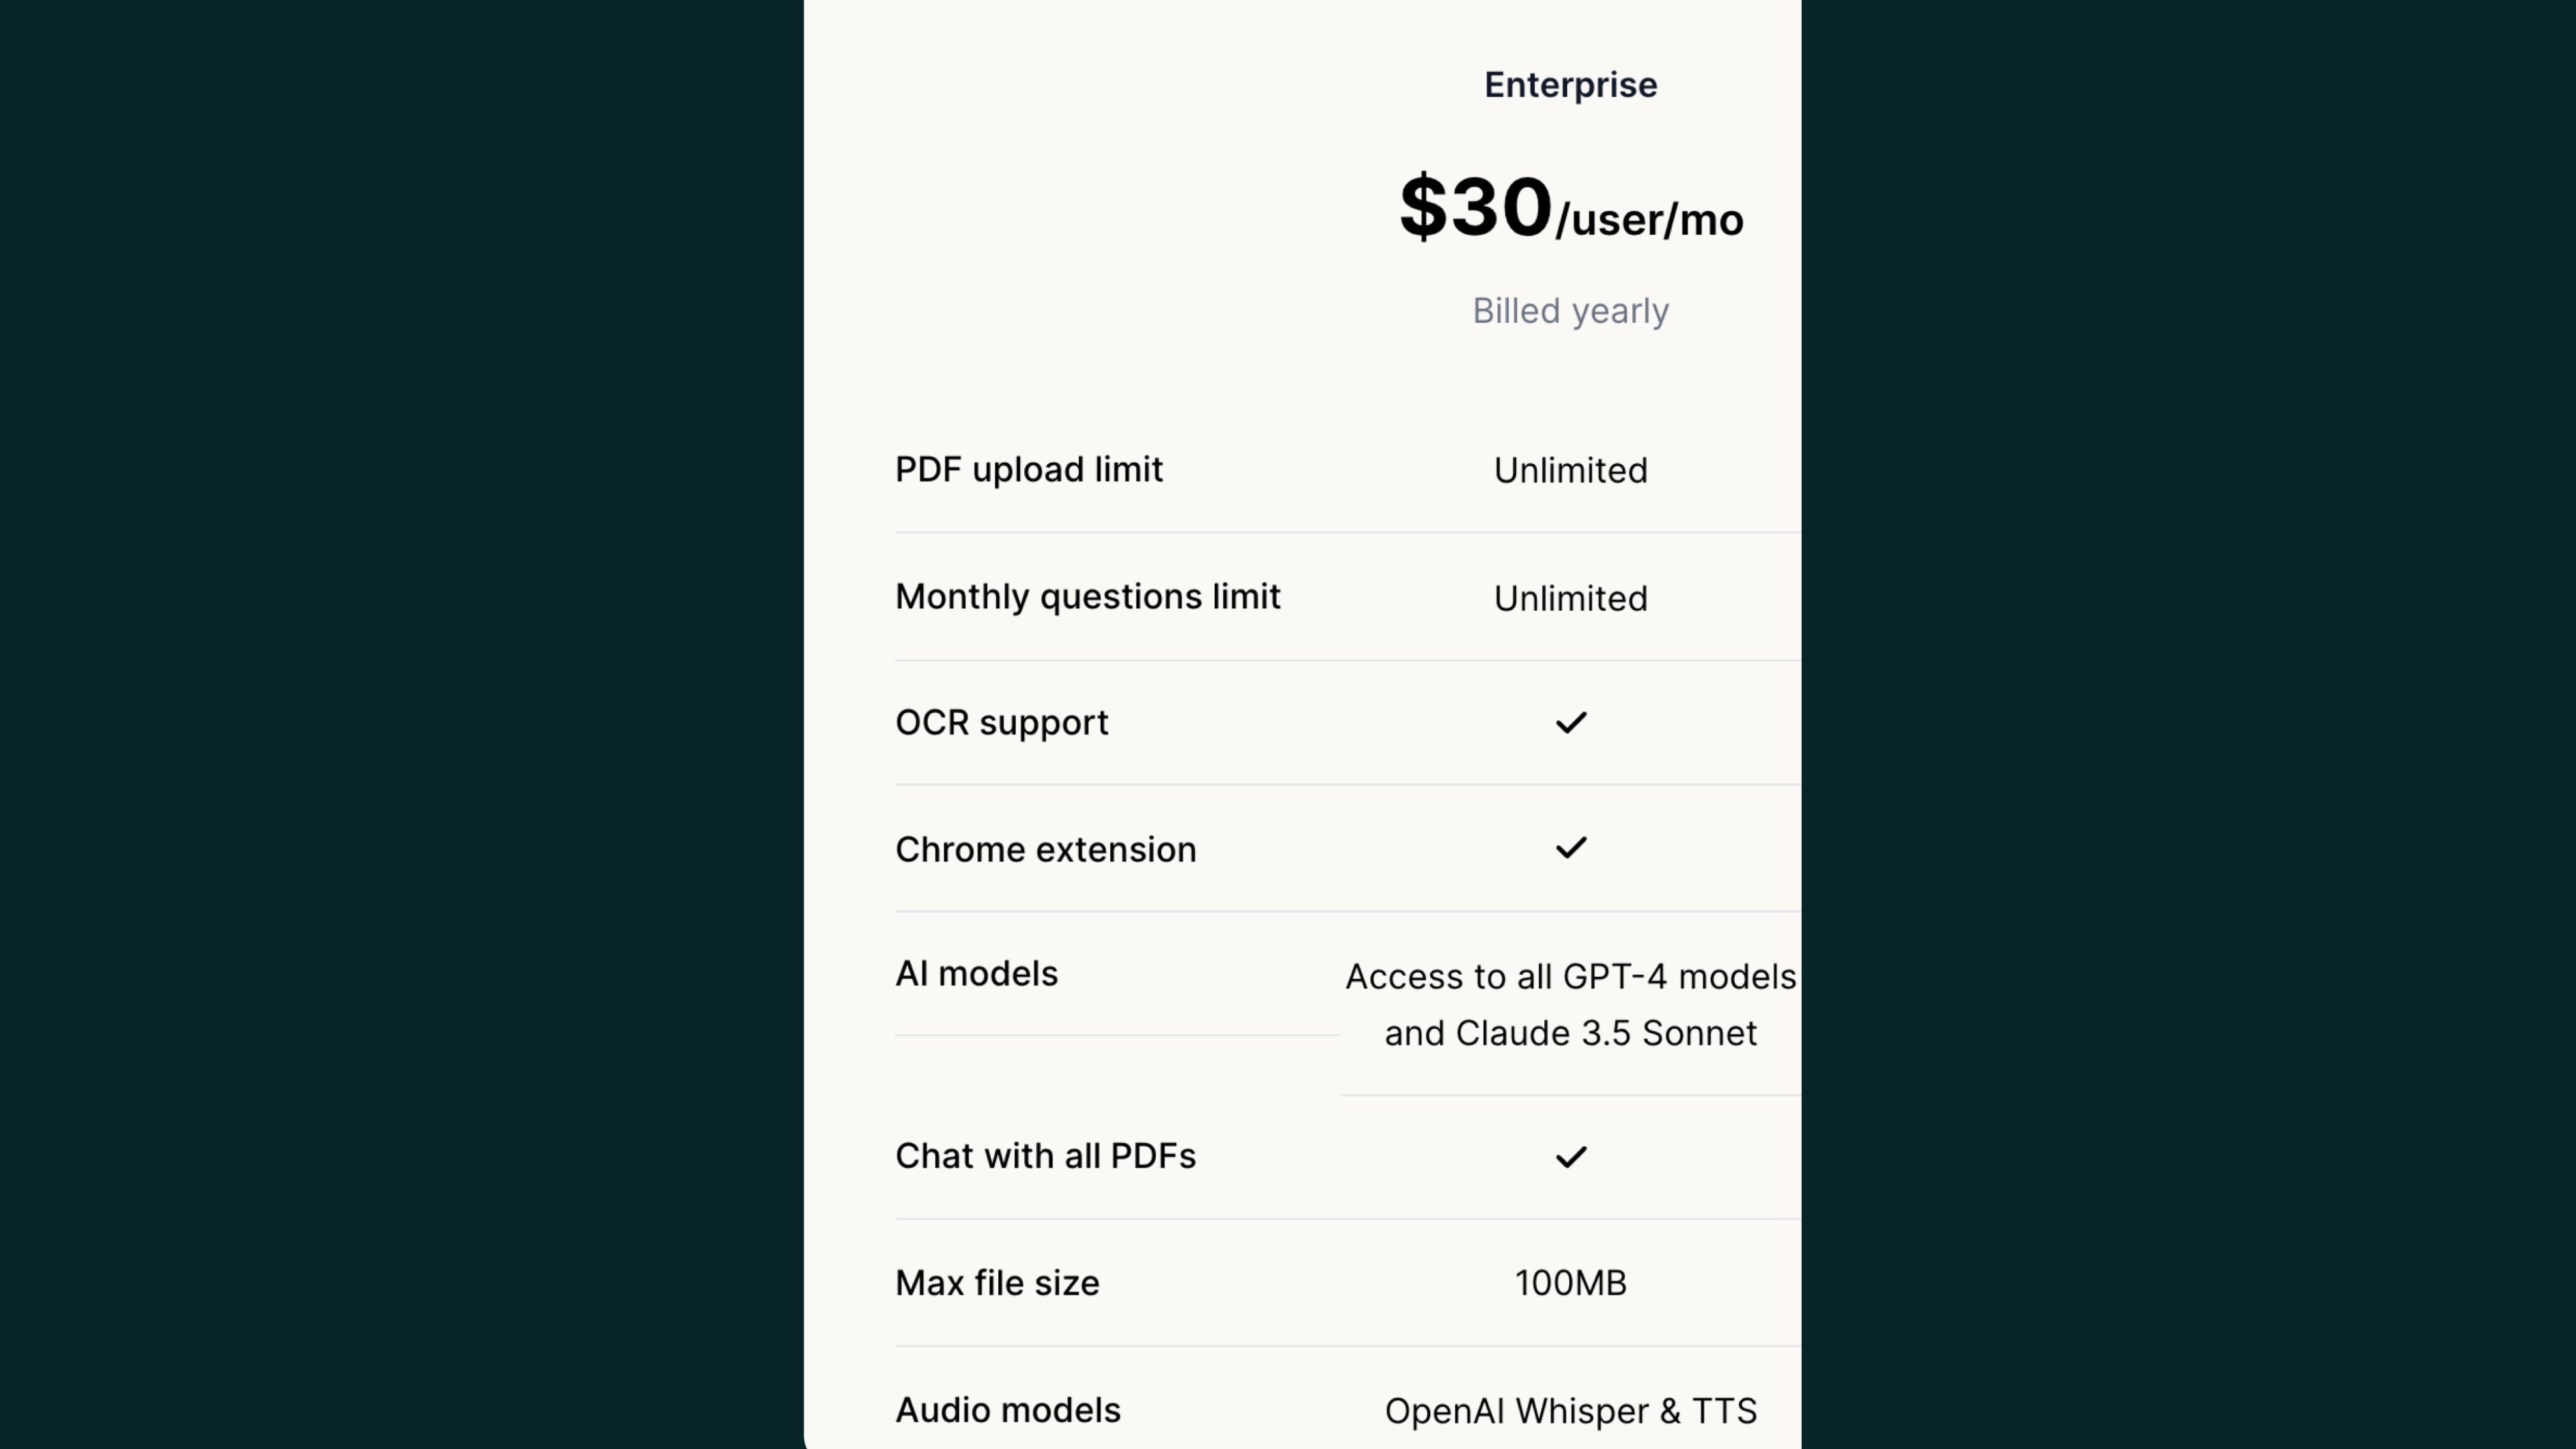This screenshot has height=1449, width=2576.
Task: Click the OCR support row label
Action: click(1001, 722)
